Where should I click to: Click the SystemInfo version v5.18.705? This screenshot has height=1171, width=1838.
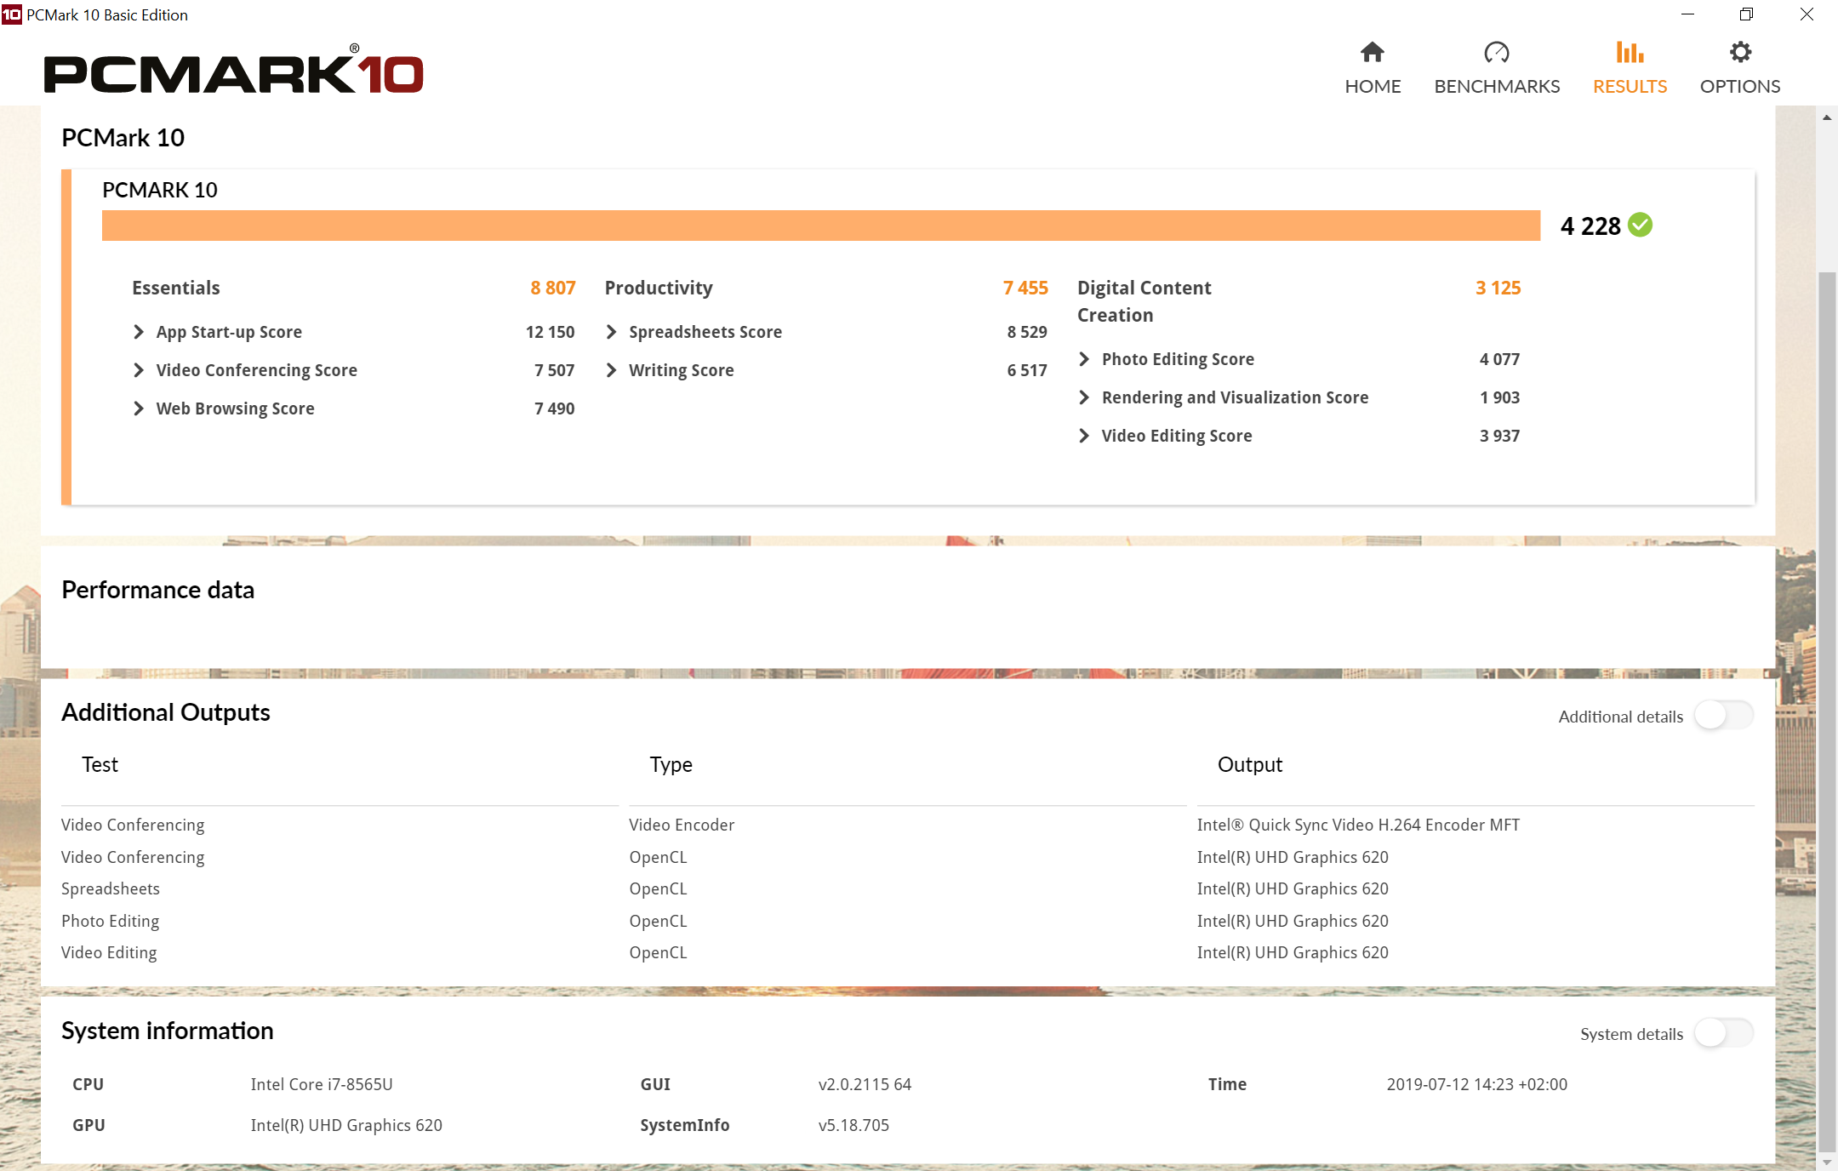[x=853, y=1125]
